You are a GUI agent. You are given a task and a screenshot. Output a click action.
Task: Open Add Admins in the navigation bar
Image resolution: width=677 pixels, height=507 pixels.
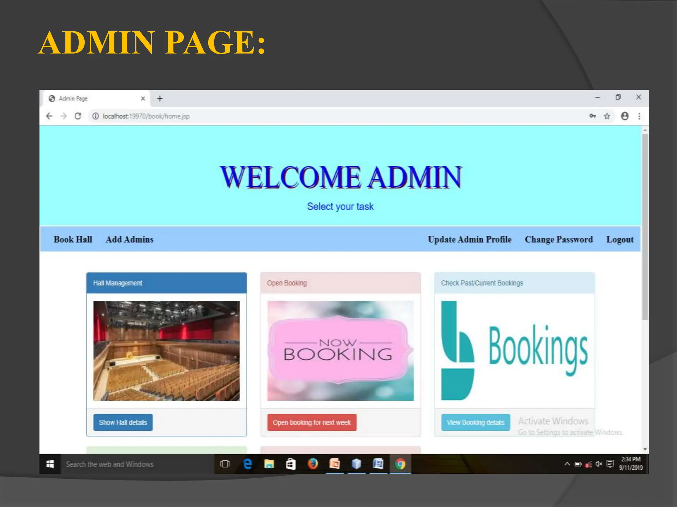click(130, 239)
